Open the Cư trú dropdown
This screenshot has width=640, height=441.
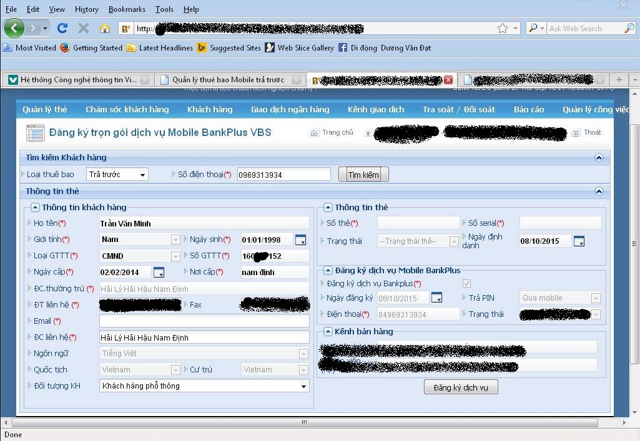[x=275, y=370]
